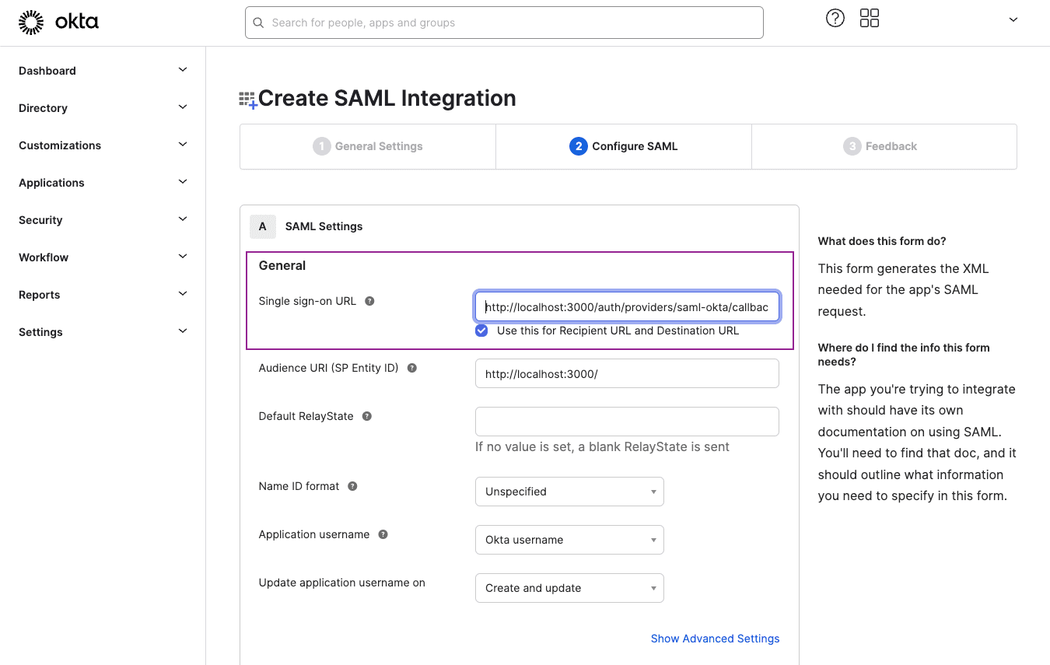Expand the Security sidebar section
Screen dimensions: 1050x665
pos(103,219)
